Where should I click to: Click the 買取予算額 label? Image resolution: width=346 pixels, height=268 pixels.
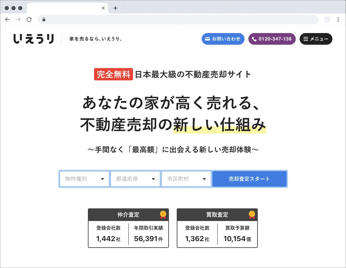point(237,228)
